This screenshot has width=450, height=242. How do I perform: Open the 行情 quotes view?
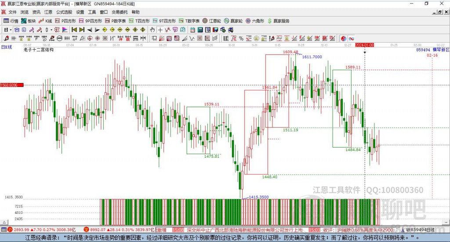(x=11, y=21)
